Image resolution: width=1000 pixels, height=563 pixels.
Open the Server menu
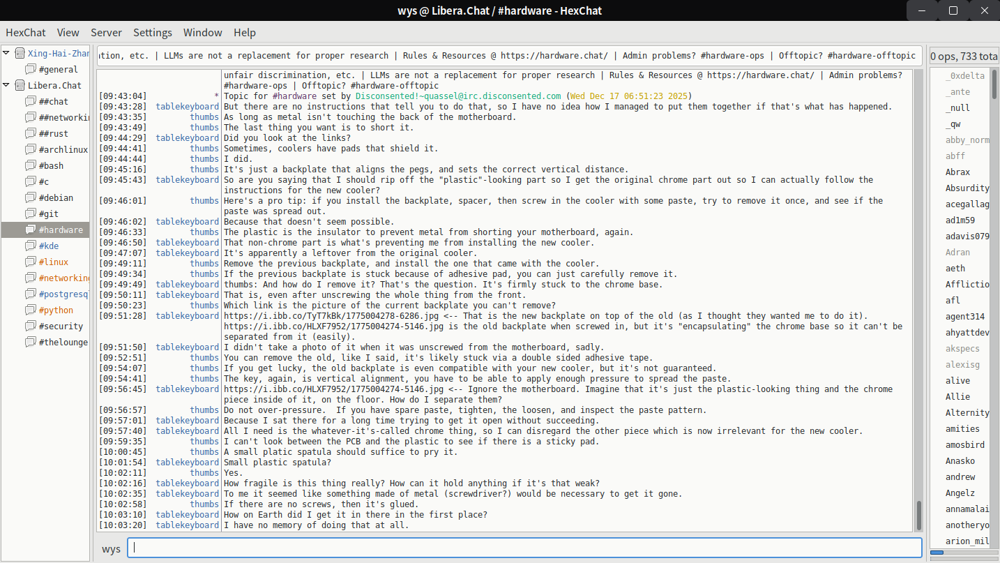click(106, 33)
